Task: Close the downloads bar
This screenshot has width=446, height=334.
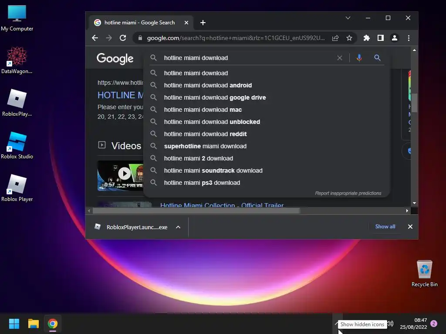Action: [x=410, y=226]
